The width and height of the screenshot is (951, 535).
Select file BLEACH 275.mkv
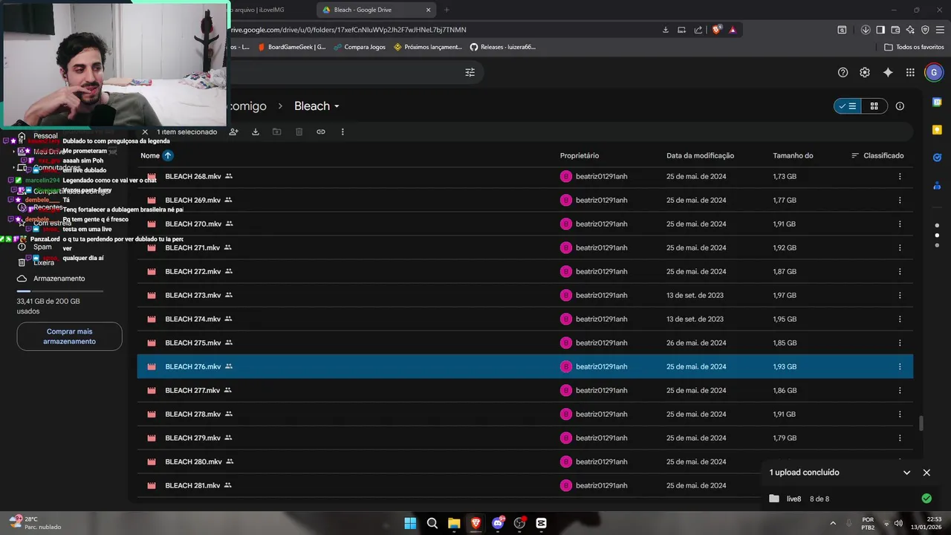(x=525, y=343)
